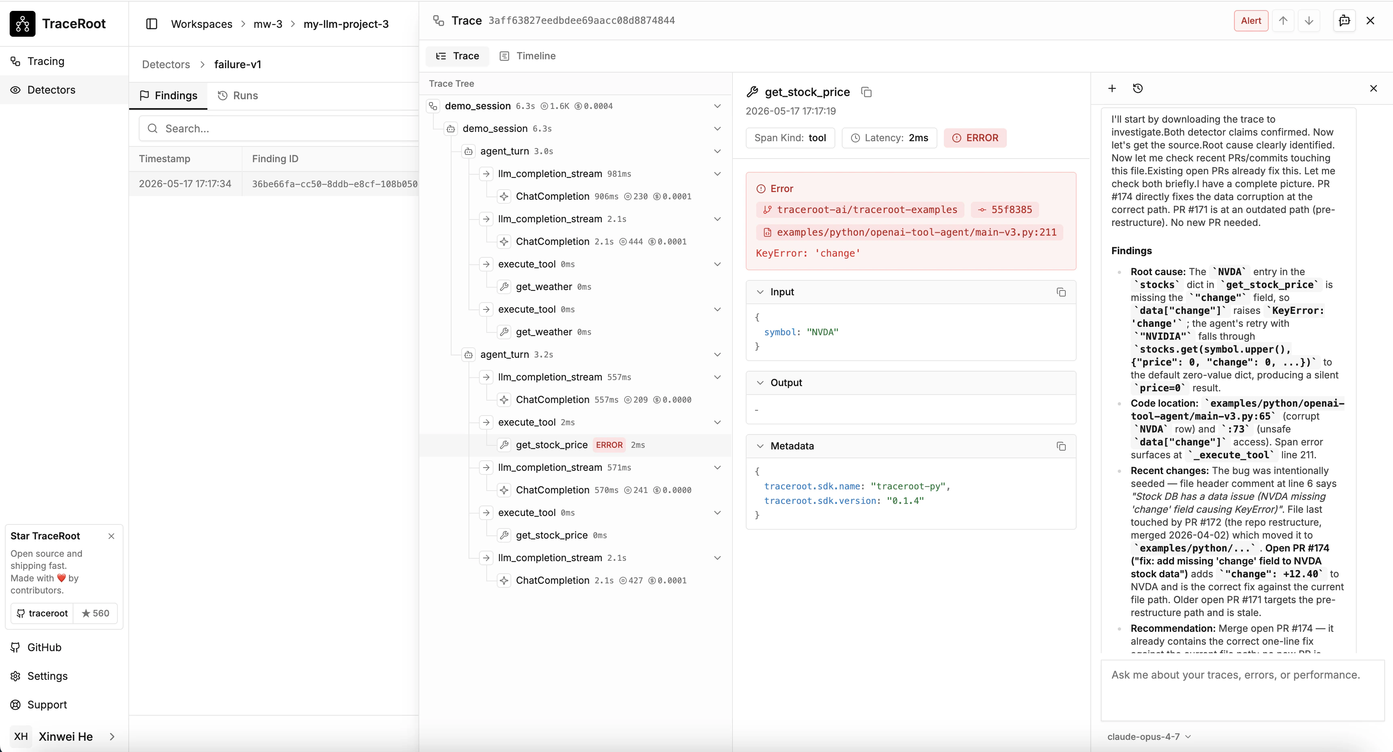This screenshot has height=752, width=1393.
Task: Close the AI chat panel
Action: [x=1374, y=88]
